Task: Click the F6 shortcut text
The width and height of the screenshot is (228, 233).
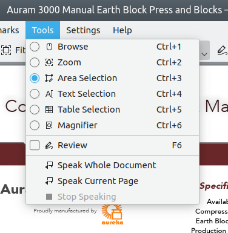Action: [177, 145]
